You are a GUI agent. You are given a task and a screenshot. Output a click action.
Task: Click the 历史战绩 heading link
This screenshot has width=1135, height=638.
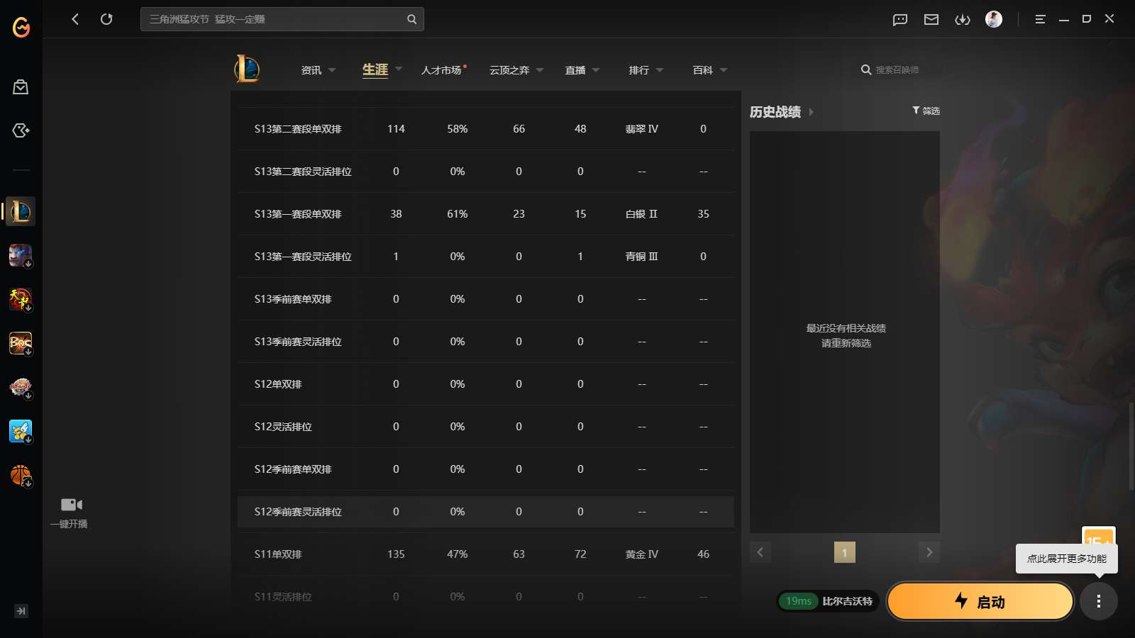coord(775,112)
